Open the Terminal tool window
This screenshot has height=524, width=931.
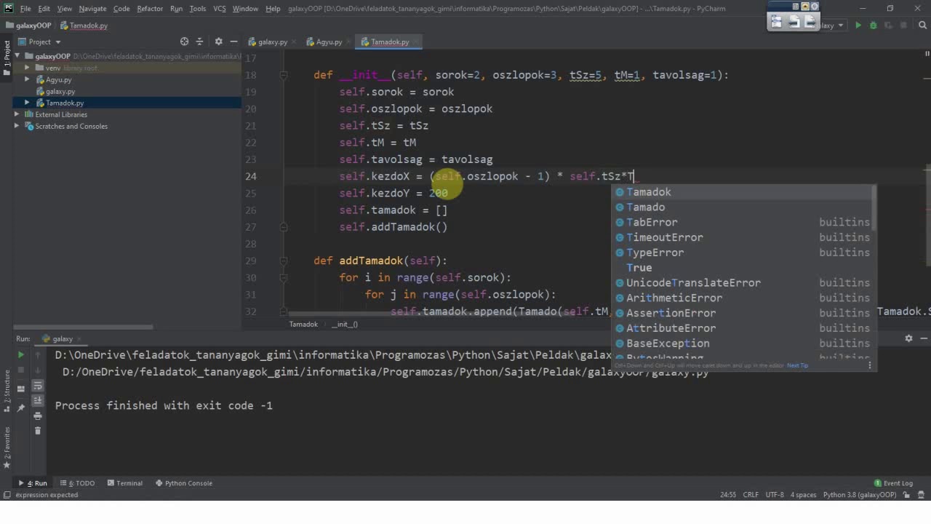(x=124, y=483)
